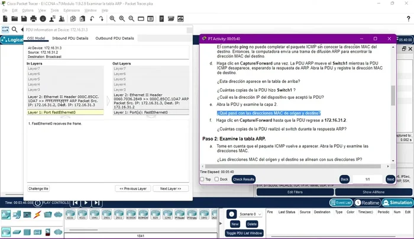Reset simulation with power cycle icon
The height and width of the screenshot is (239, 414).
(37, 203)
